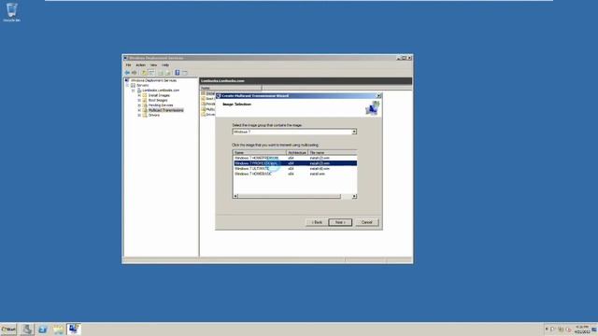
Task: Select the Windows 7 HOMEBASIC image row
Action: point(295,174)
